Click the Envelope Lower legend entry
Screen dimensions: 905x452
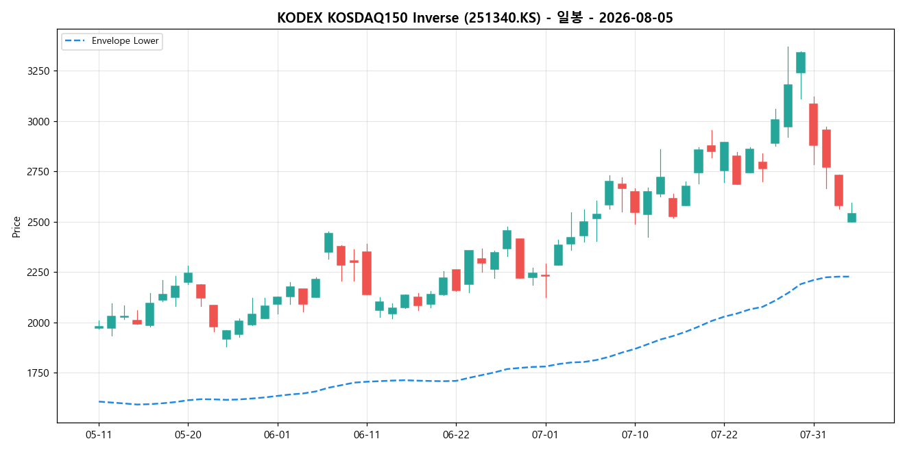click(x=112, y=41)
